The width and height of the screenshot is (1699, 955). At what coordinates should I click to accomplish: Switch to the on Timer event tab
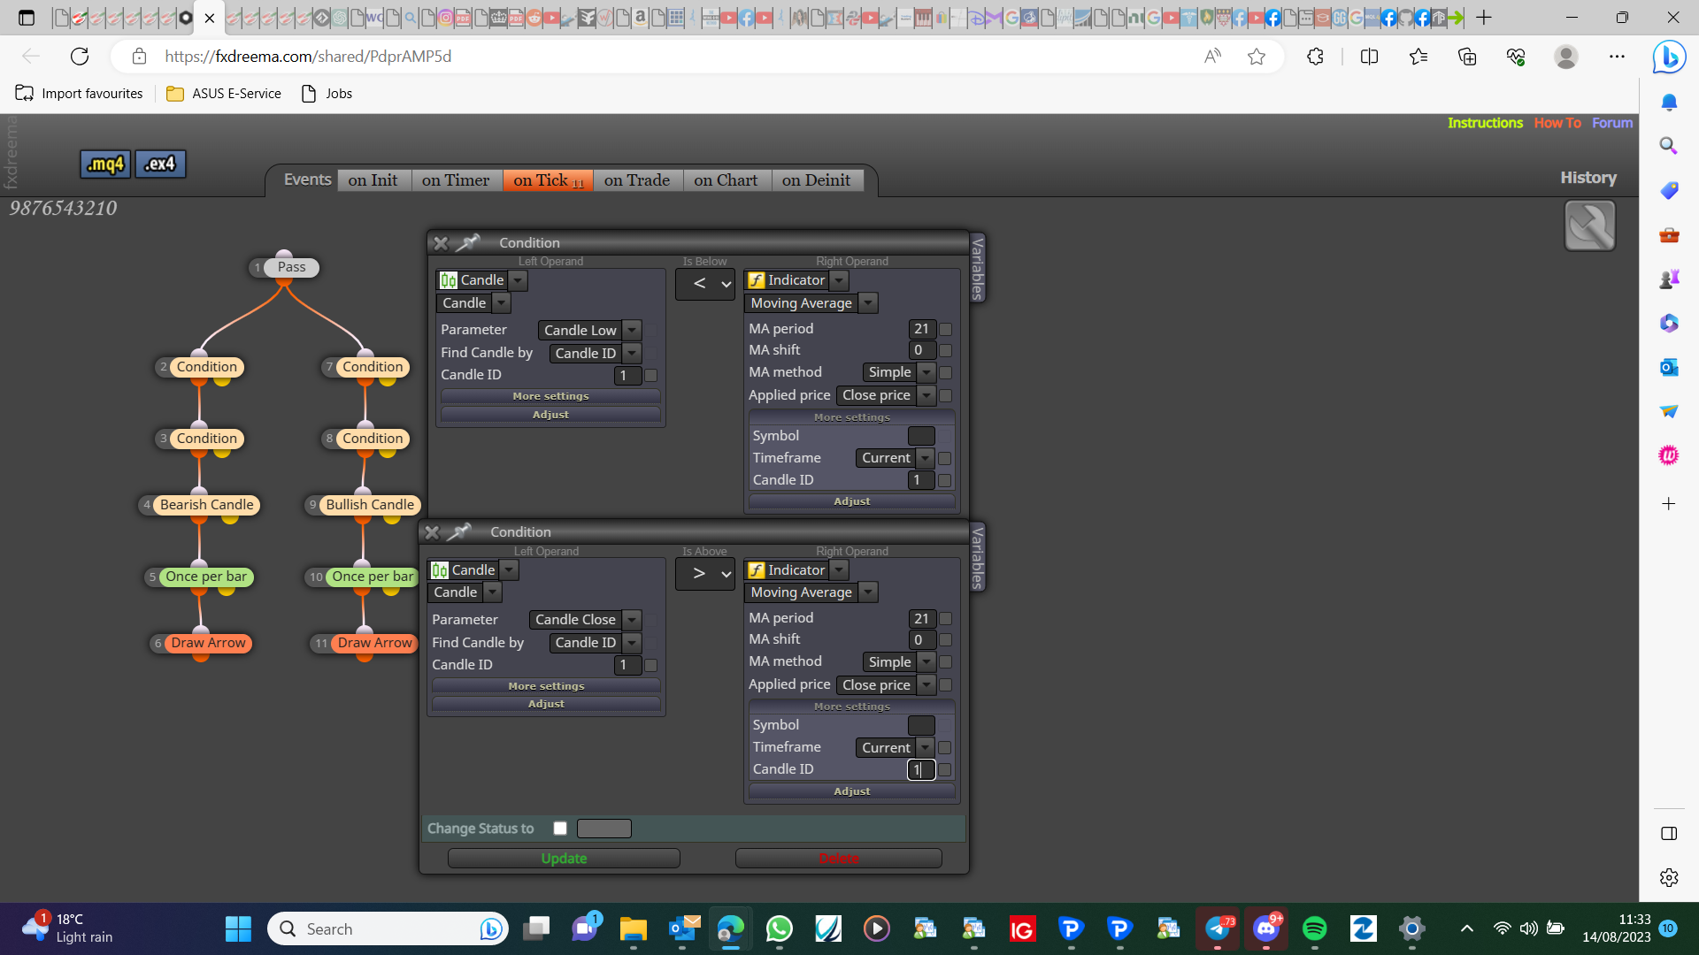coord(456,180)
